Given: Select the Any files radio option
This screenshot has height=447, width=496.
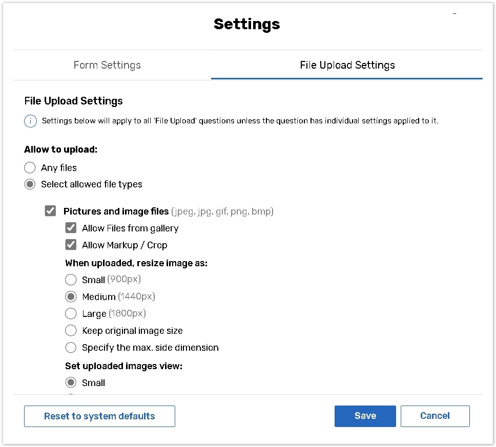Looking at the screenshot, I should [30, 168].
